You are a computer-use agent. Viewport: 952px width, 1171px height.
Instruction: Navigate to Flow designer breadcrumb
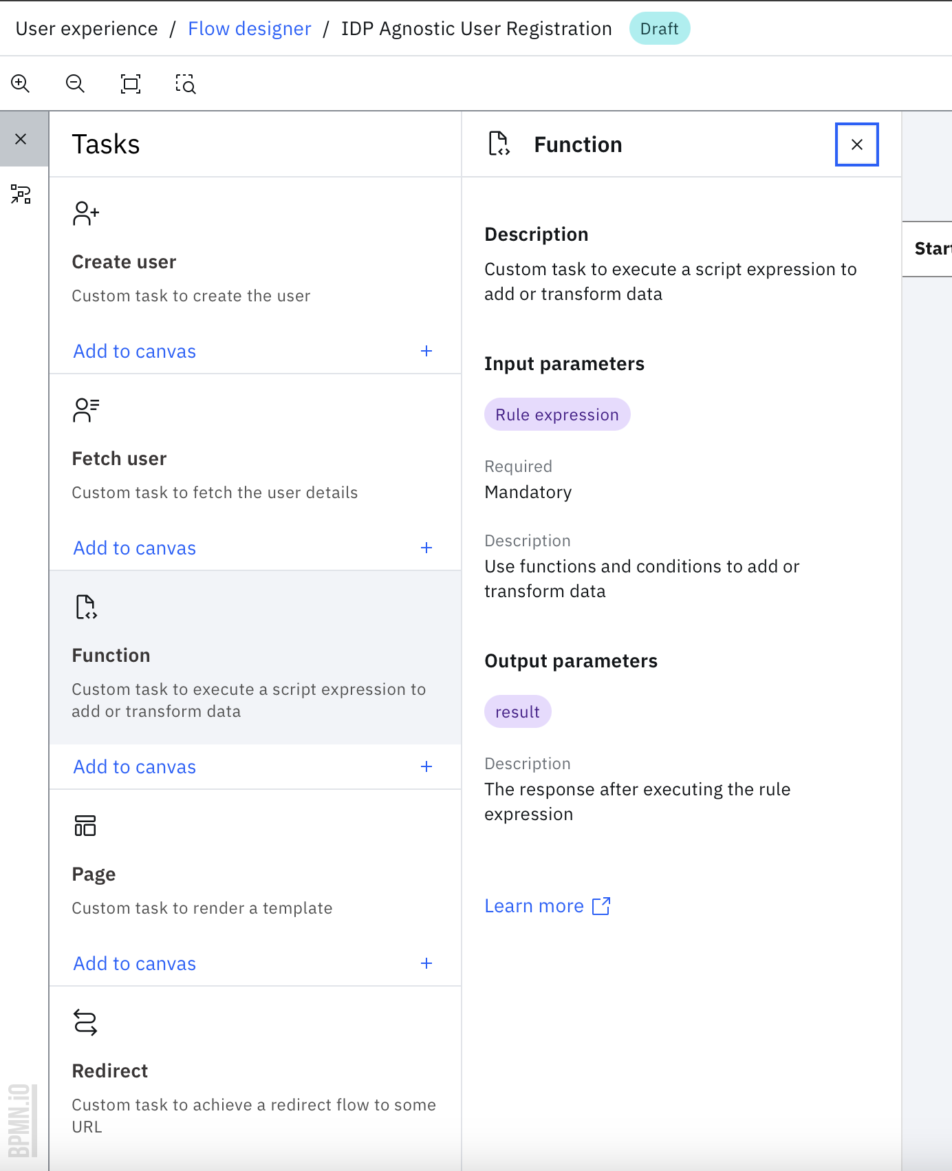tap(249, 29)
